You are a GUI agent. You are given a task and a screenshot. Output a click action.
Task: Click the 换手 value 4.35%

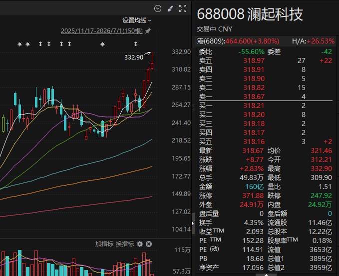click(254, 222)
